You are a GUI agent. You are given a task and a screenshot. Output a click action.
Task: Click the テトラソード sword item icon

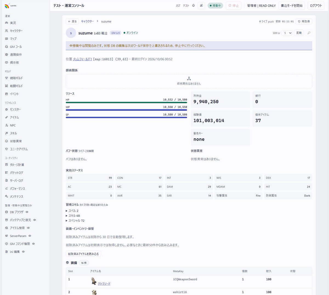pyautogui.click(x=94, y=281)
